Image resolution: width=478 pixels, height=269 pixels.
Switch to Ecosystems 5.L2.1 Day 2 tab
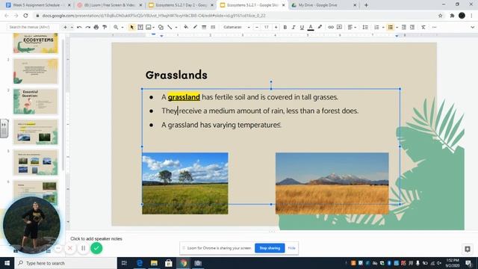(x=181, y=5)
